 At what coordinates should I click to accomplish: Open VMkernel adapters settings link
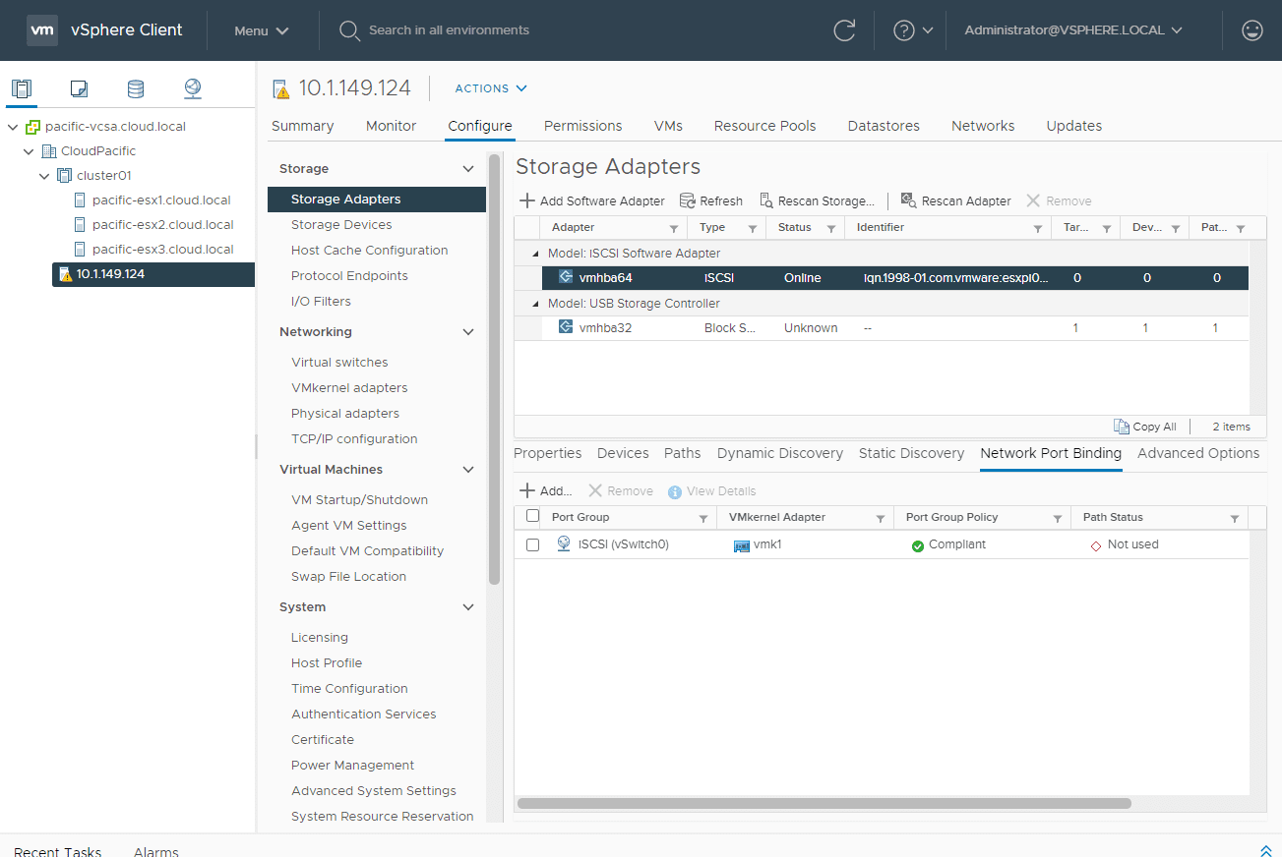pos(349,388)
